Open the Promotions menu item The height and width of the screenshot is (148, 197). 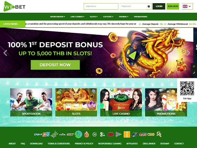coord(141,17)
